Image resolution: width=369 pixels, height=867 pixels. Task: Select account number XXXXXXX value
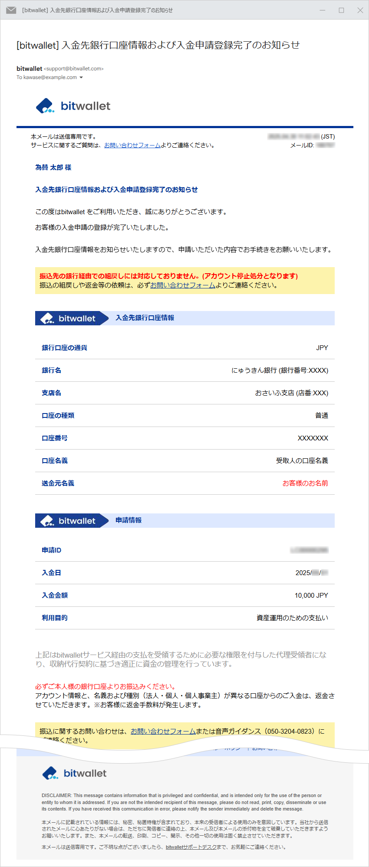313,438
